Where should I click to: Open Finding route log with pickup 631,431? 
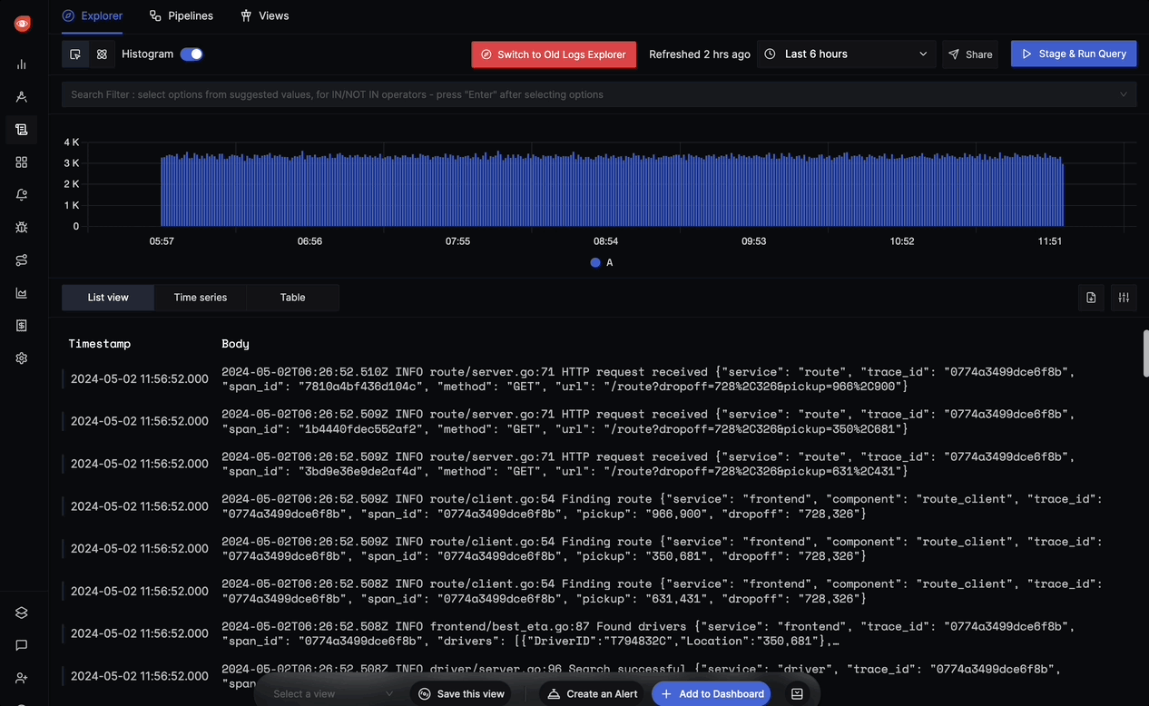pos(599,592)
